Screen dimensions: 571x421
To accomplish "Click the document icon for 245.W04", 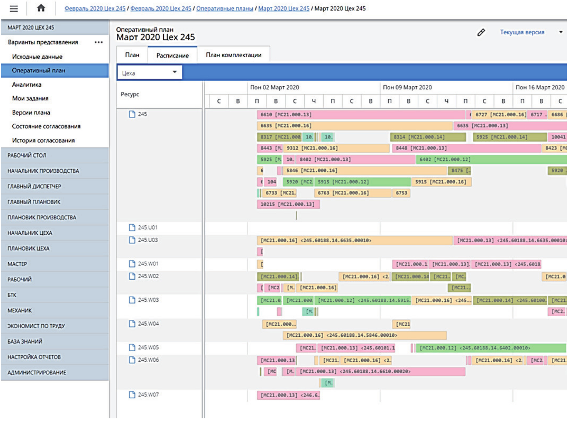I will click(132, 324).
